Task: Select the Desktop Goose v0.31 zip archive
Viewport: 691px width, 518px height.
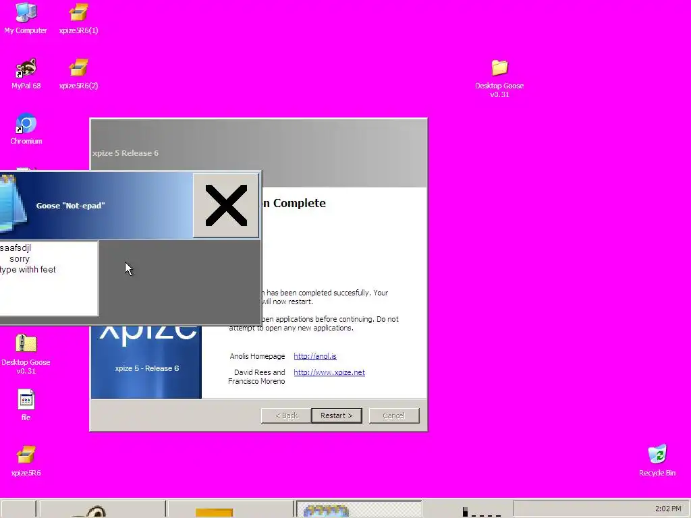Action: click(26, 355)
